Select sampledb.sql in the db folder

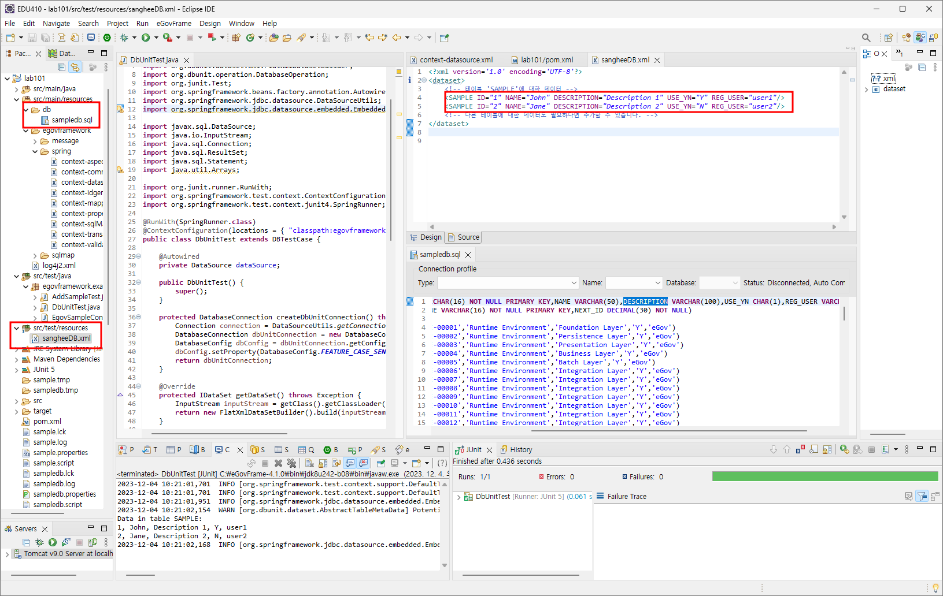(66, 120)
